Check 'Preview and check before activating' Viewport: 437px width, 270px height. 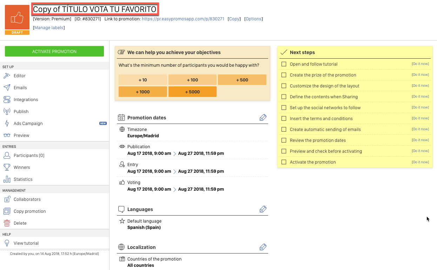click(284, 151)
